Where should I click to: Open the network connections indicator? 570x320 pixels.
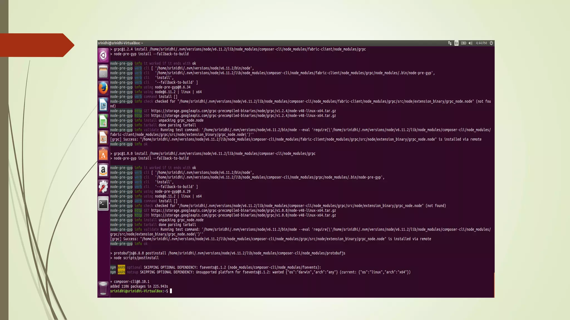(x=450, y=43)
